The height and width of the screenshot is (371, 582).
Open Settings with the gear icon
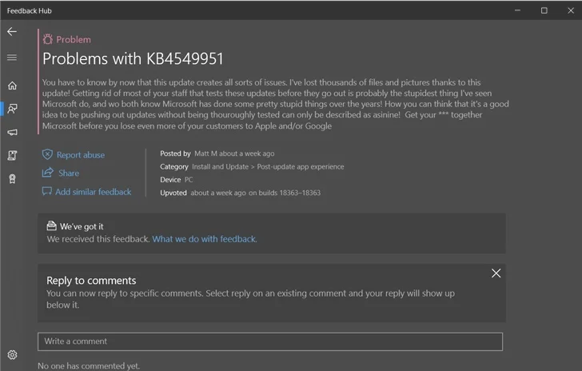point(12,354)
